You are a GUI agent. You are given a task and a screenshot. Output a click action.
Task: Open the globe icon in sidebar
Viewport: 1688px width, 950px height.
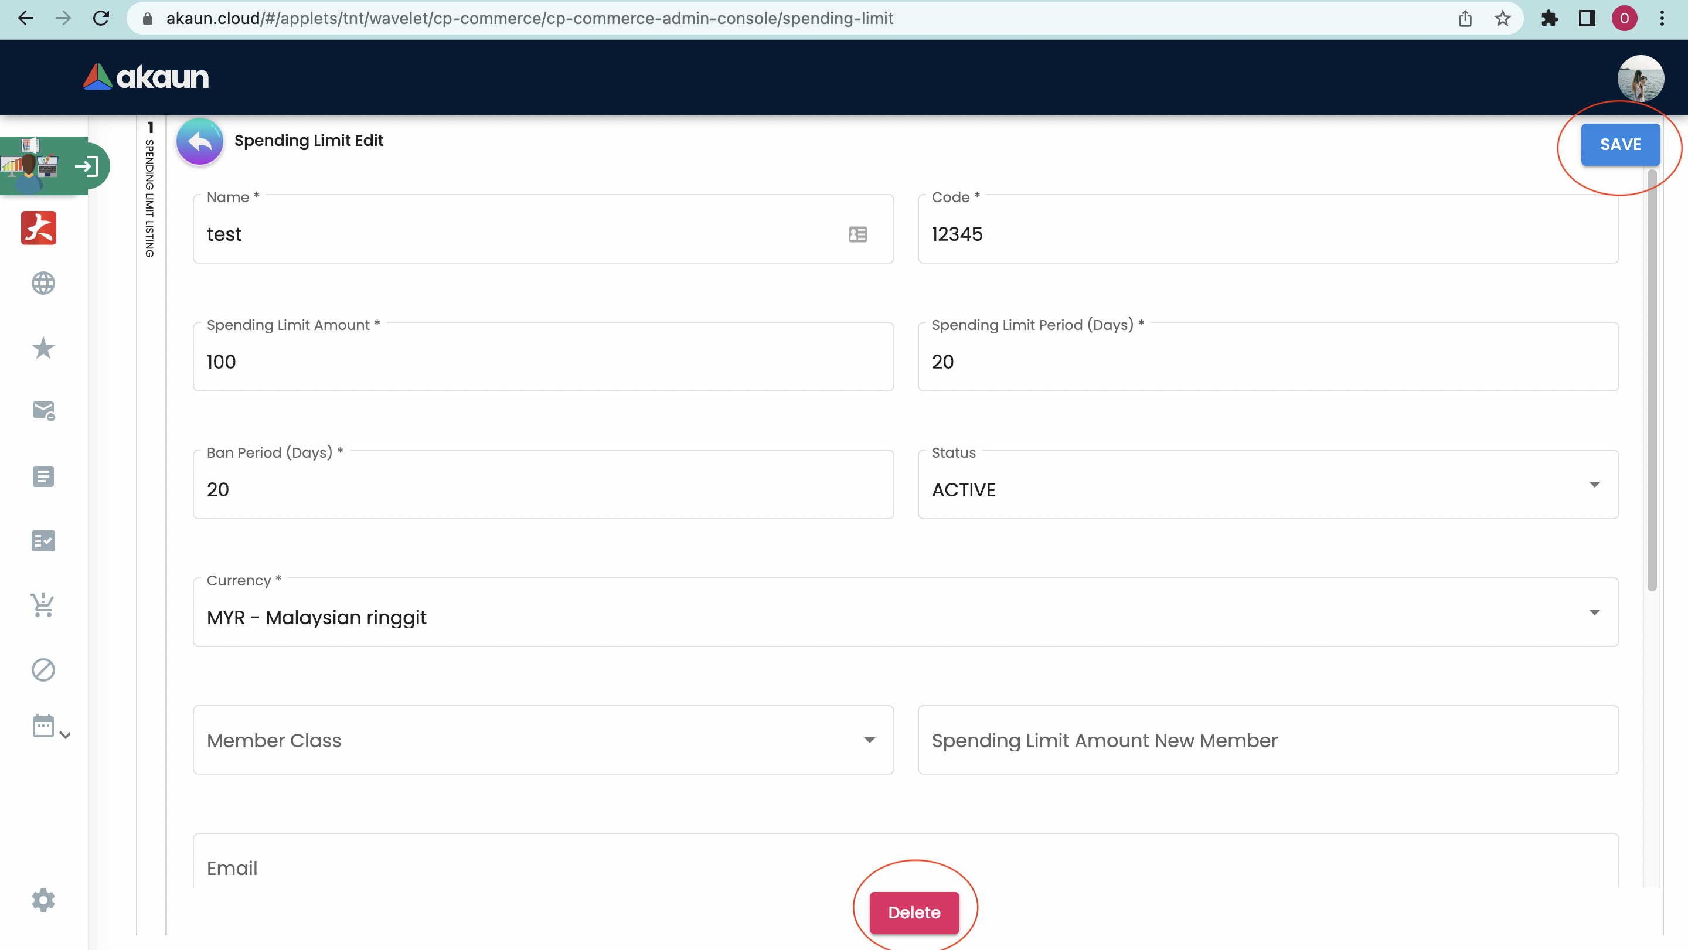[43, 284]
